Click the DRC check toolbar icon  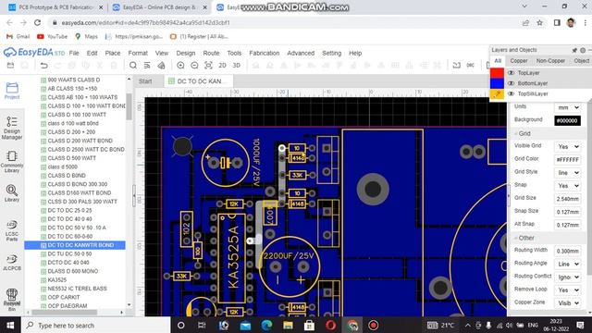(x=471, y=66)
